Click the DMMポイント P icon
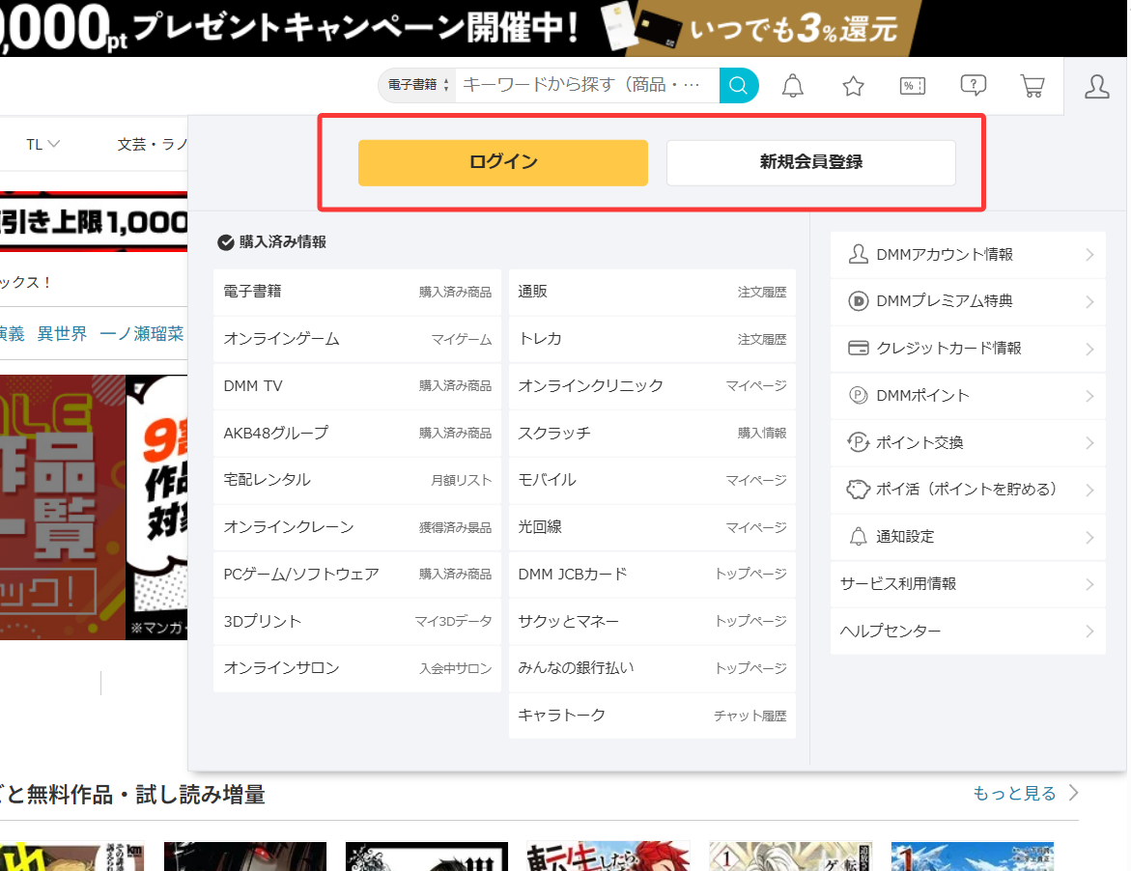 pos(858,395)
